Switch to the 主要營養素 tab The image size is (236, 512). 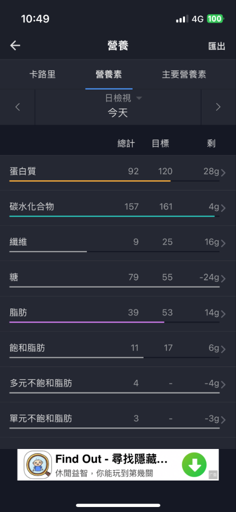pos(184,74)
